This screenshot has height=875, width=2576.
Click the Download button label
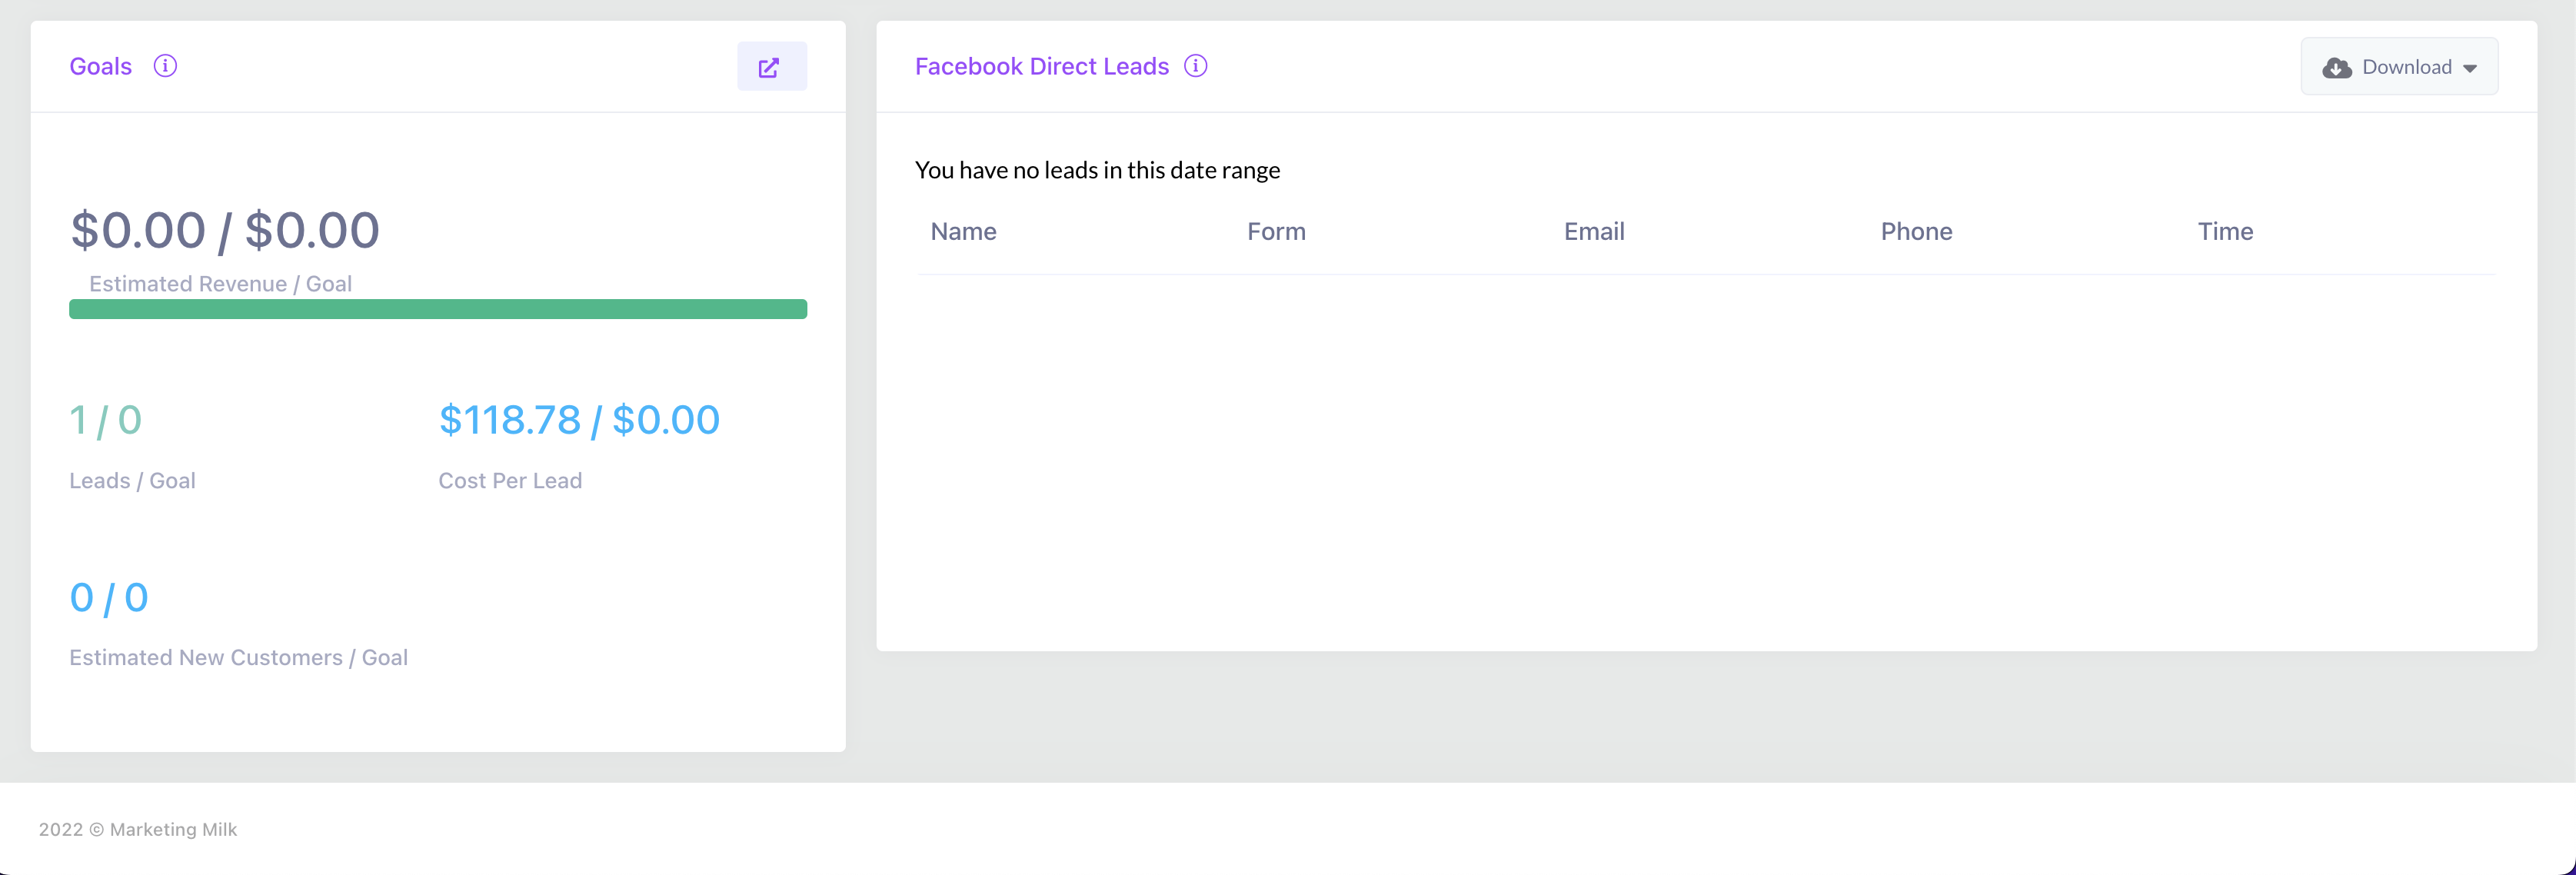pos(2406,67)
